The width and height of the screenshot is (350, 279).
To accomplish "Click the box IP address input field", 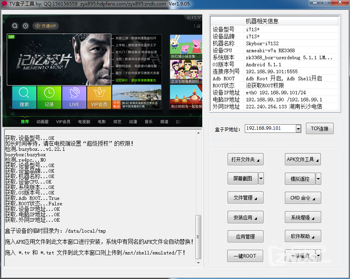I will (270, 129).
